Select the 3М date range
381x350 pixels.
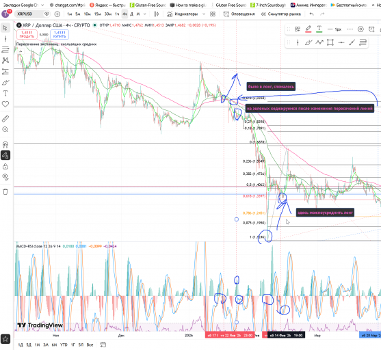pos(46,345)
